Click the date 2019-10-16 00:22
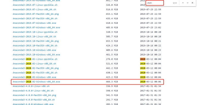Viewport: 197px width, 105px height. tap(150, 46)
